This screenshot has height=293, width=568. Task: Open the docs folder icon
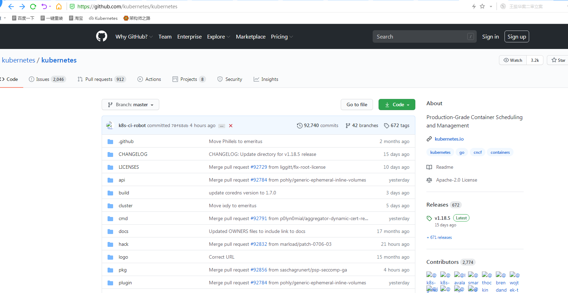pos(110,232)
